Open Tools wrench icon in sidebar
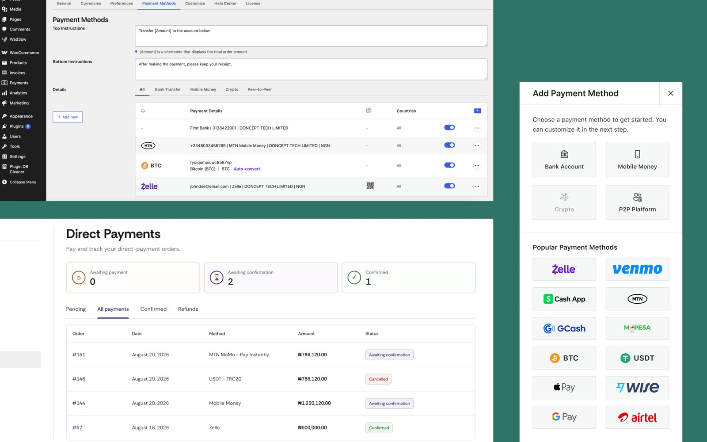 4,146
